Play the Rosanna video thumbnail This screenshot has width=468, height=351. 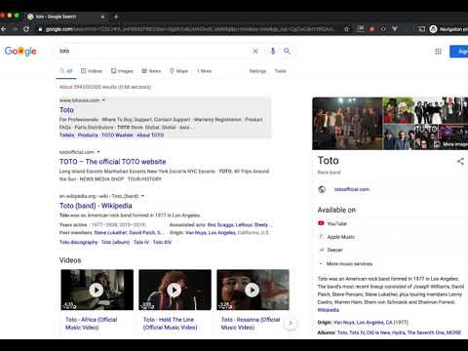253,290
